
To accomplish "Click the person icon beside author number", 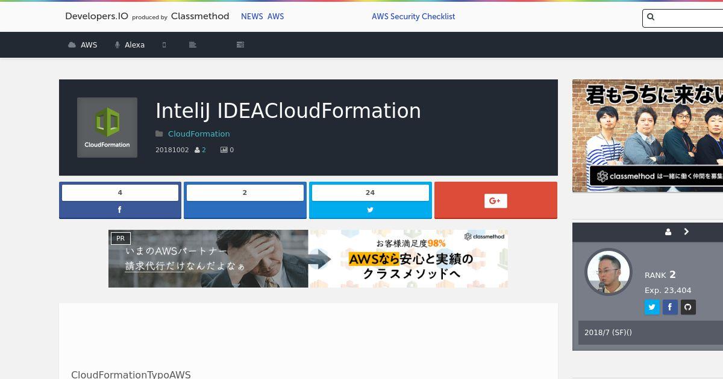I will coord(197,150).
